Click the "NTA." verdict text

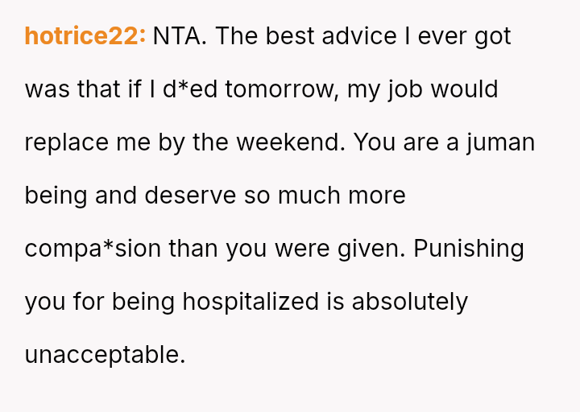(x=180, y=36)
